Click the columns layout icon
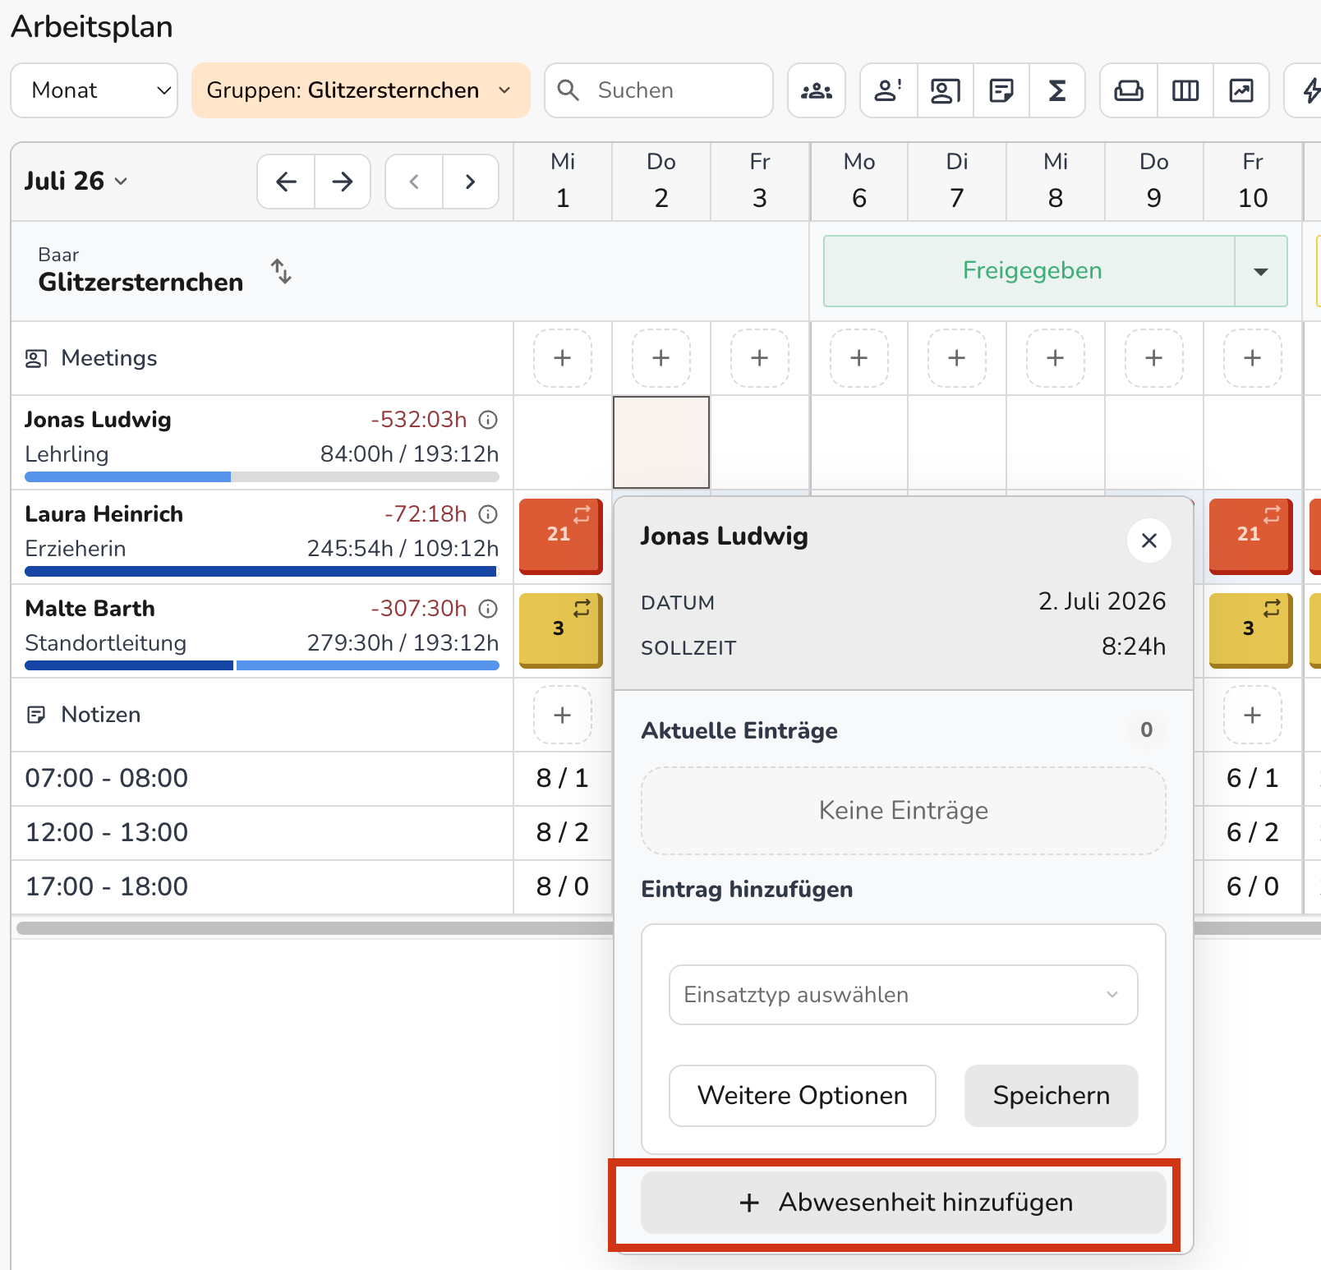 (1185, 90)
